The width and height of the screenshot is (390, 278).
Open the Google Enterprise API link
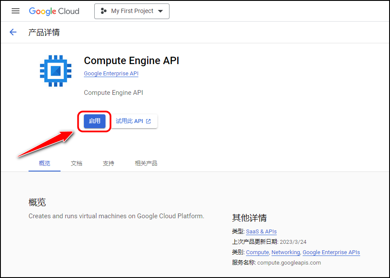coord(111,74)
